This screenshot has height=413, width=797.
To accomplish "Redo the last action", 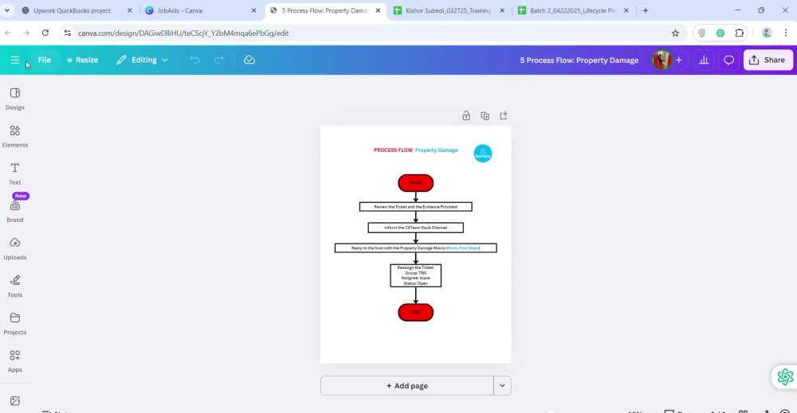I will point(219,60).
